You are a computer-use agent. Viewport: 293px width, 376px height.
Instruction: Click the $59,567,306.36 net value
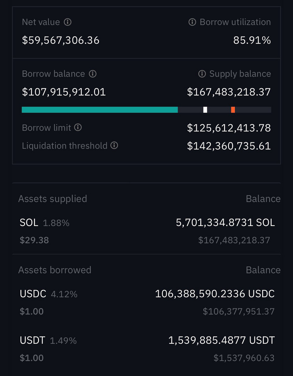click(x=60, y=40)
